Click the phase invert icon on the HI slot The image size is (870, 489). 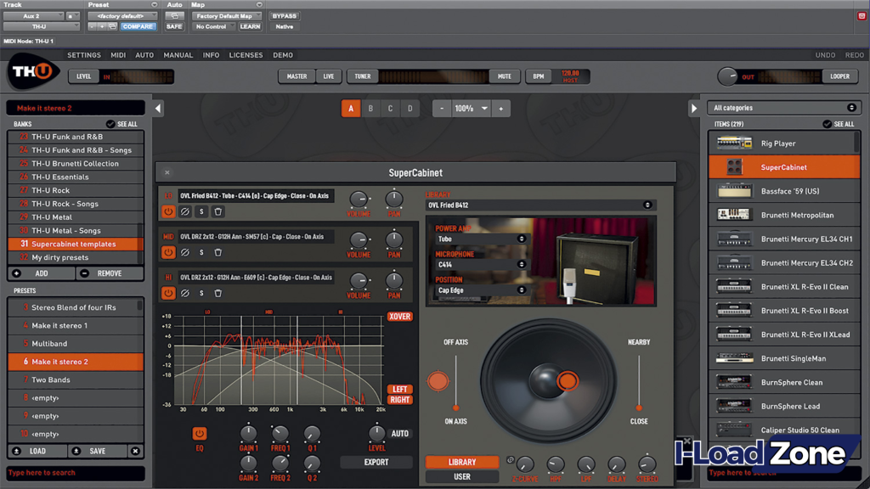pos(184,293)
